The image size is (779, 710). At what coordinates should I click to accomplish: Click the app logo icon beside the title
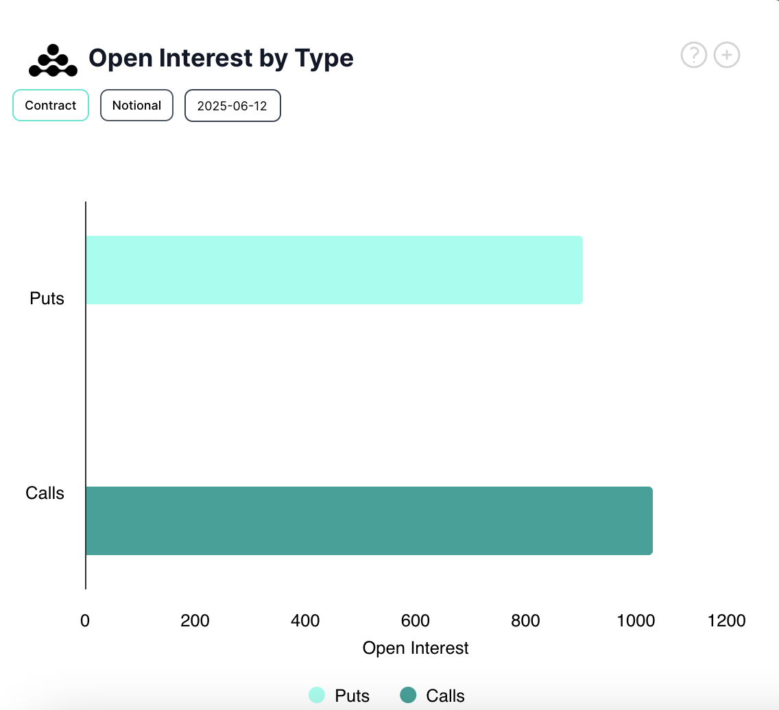click(x=52, y=60)
